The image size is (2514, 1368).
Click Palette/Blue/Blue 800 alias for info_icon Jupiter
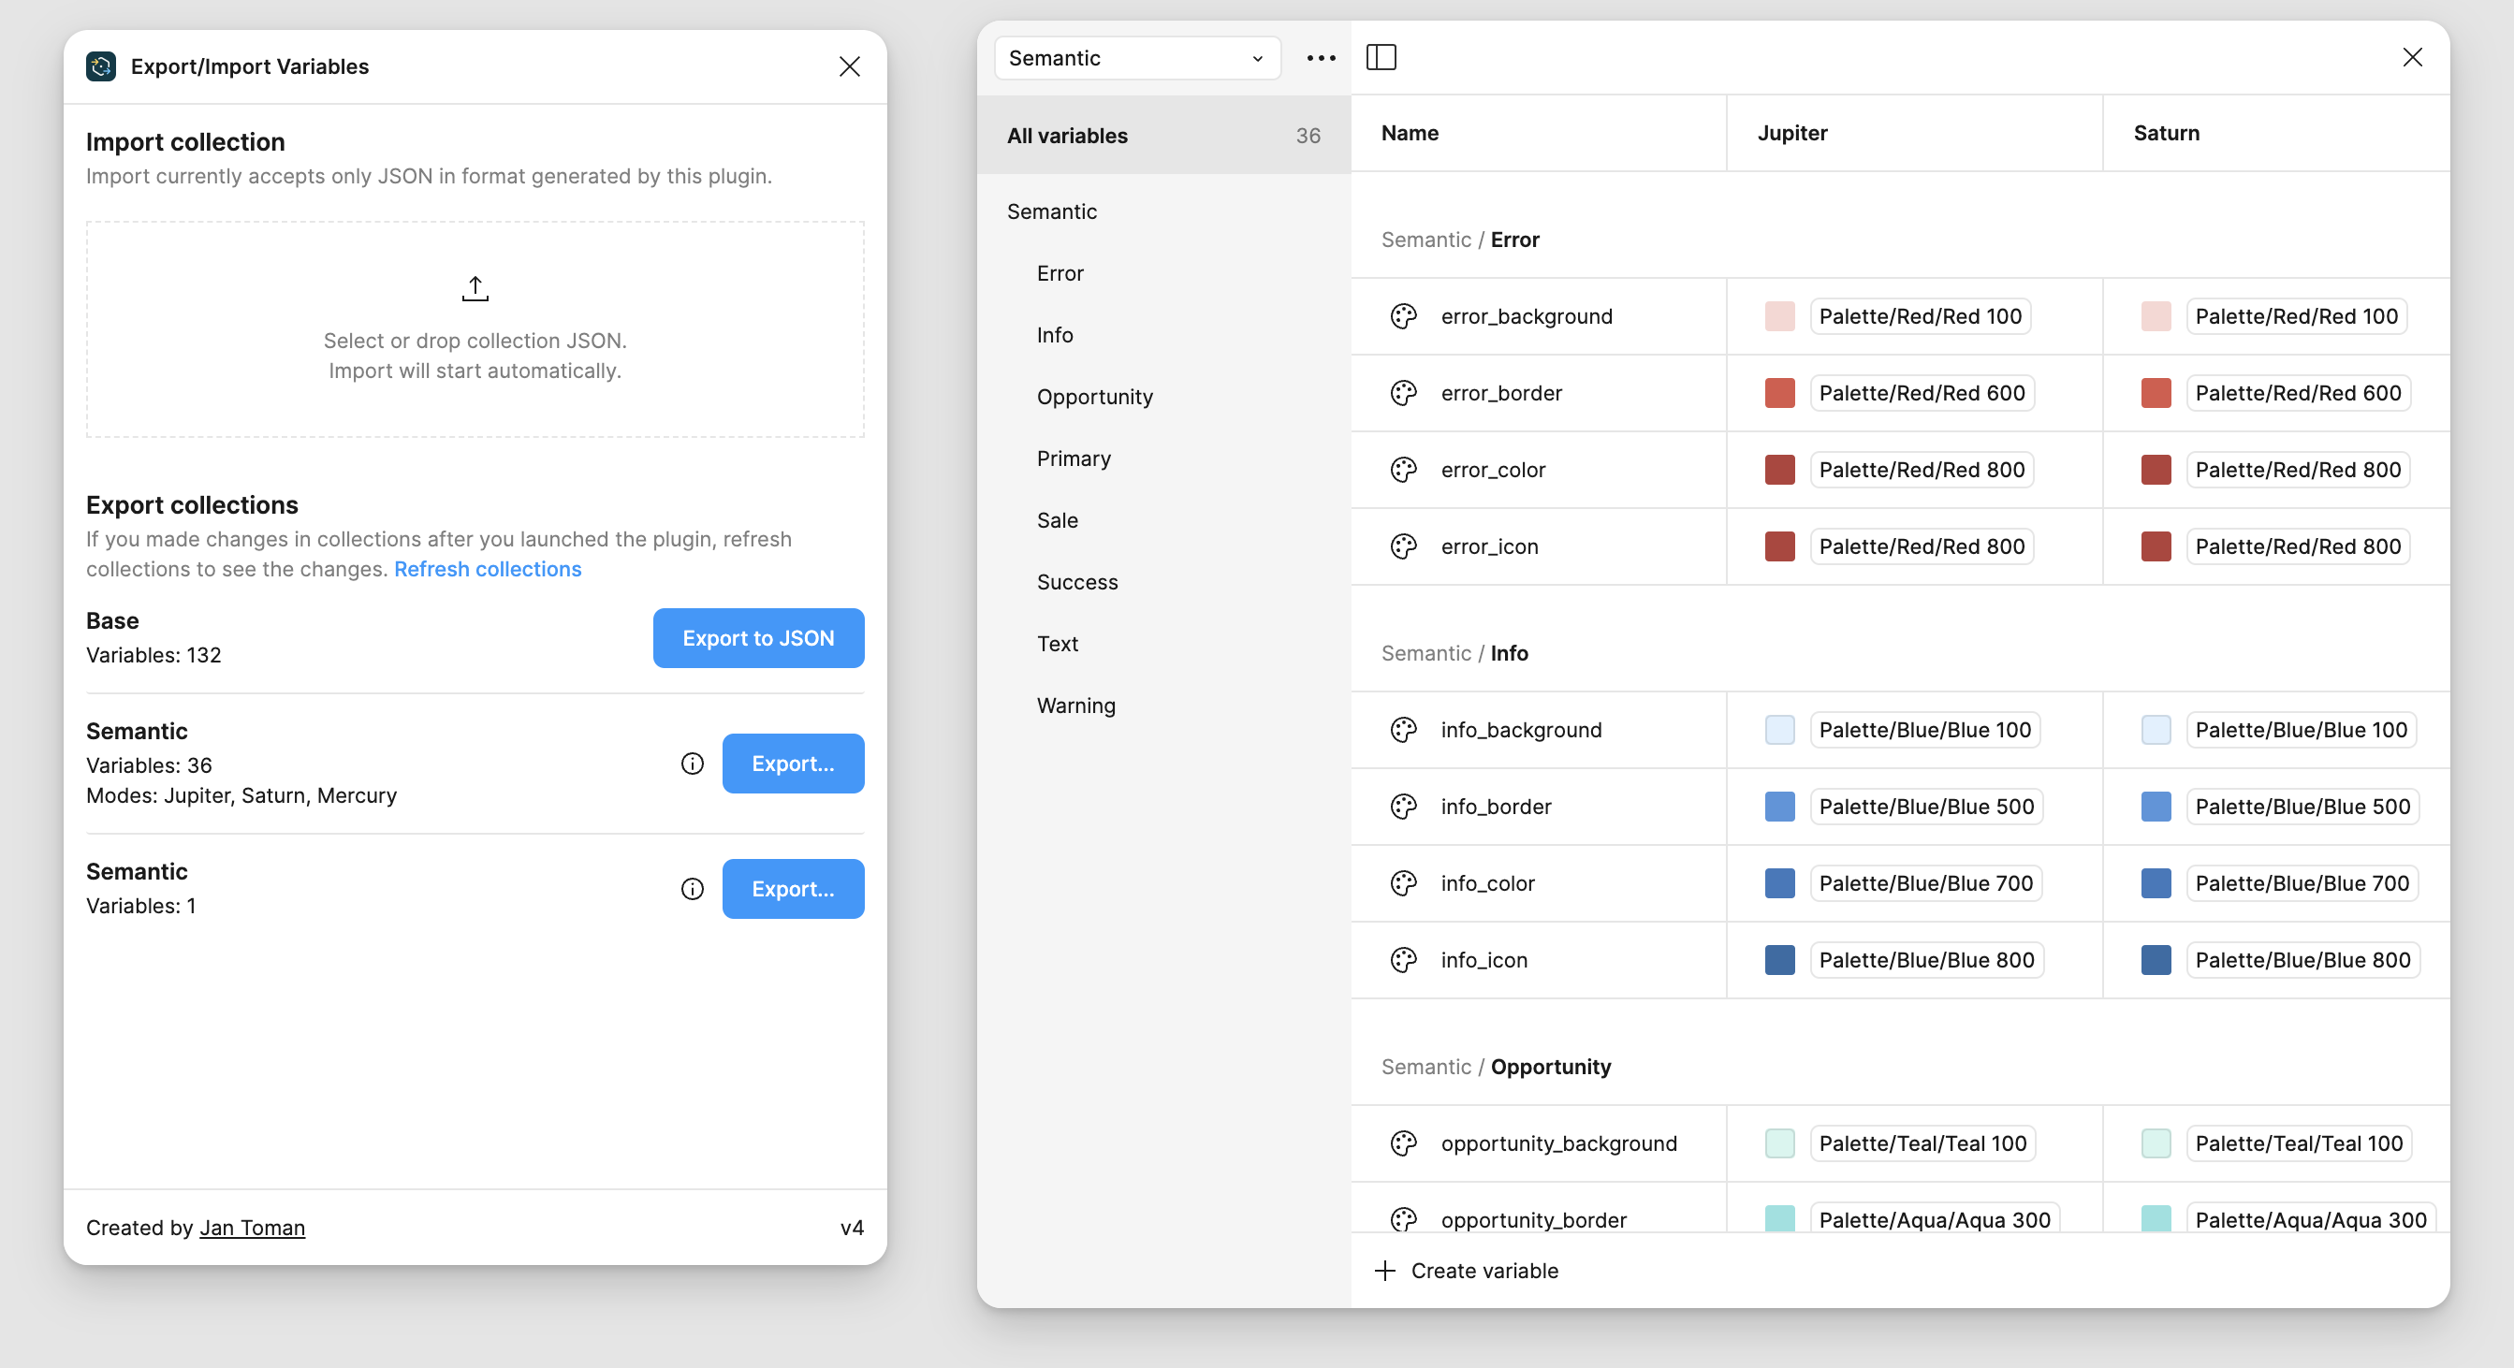(x=1925, y=959)
